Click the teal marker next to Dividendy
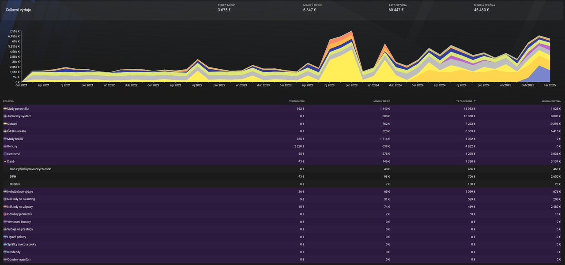The image size is (565, 265). [x=5, y=252]
